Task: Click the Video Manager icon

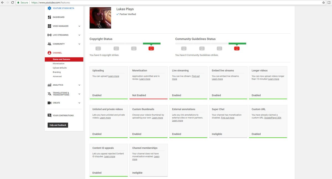Action: pyautogui.click(x=50, y=26)
